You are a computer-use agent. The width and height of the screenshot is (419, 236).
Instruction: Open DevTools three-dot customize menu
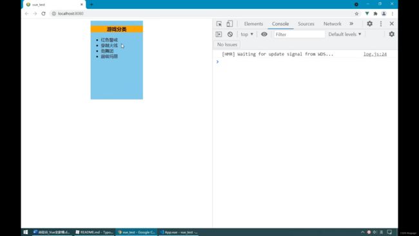coord(381,24)
